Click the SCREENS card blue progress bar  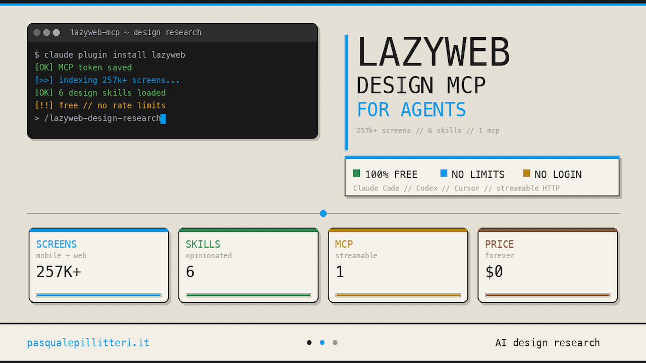99,295
